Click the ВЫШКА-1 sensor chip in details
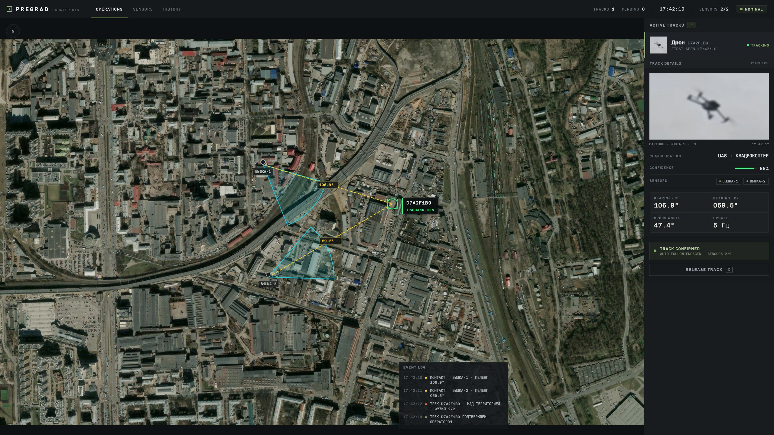The image size is (774, 435). pyautogui.click(x=729, y=181)
